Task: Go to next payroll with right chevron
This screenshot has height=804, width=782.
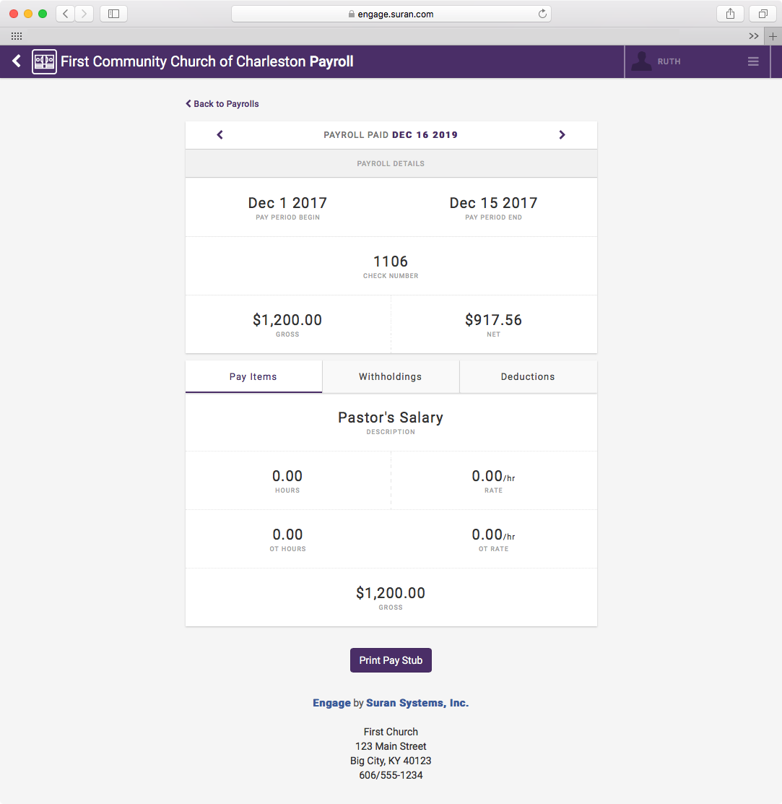Action: point(562,134)
